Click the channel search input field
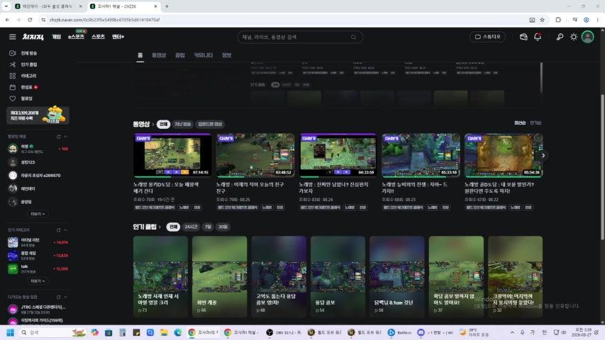 click(x=295, y=37)
